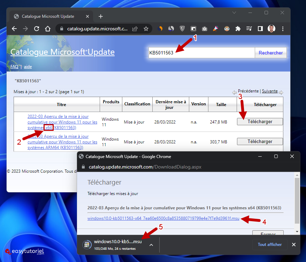This screenshot has width=306, height=262.
Task: Click the picture-in-picture extension icon
Action: [193, 29]
